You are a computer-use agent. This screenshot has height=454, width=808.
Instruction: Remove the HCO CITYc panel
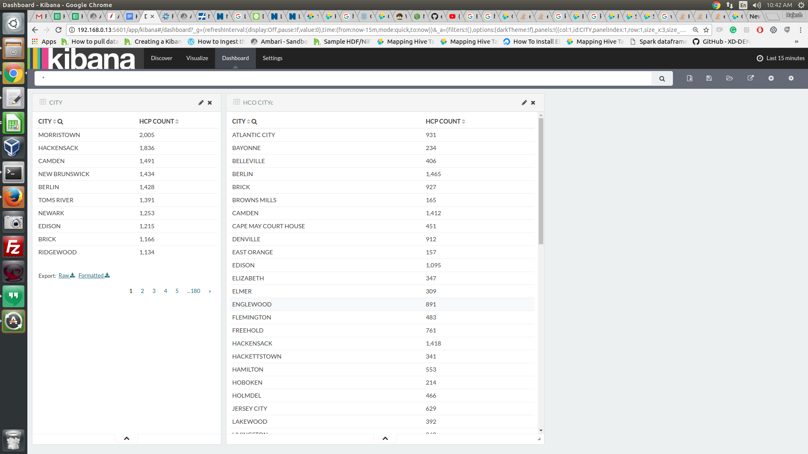pyautogui.click(x=533, y=103)
